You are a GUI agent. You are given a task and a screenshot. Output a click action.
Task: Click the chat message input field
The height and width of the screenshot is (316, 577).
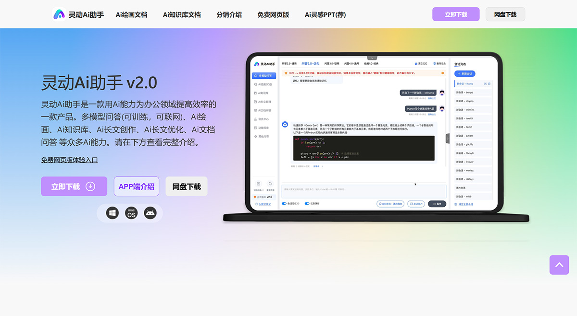365,191
